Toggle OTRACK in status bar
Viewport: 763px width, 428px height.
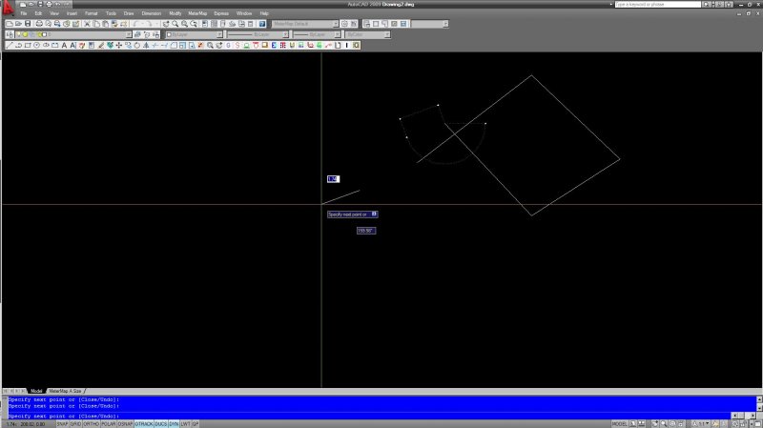click(144, 424)
